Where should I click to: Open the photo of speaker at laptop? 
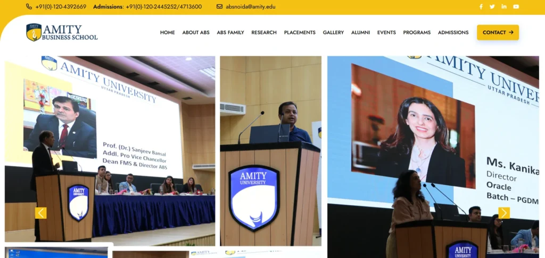point(271,151)
